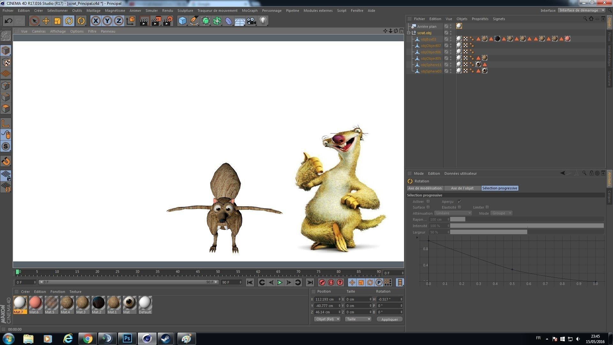
Task: Click the green array generator icon
Action: [217, 21]
